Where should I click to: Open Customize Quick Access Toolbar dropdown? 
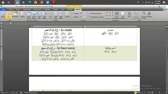pos(14,23)
